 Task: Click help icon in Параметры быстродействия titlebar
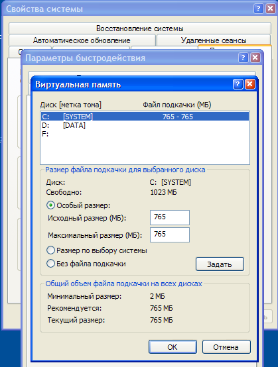coord(243,58)
